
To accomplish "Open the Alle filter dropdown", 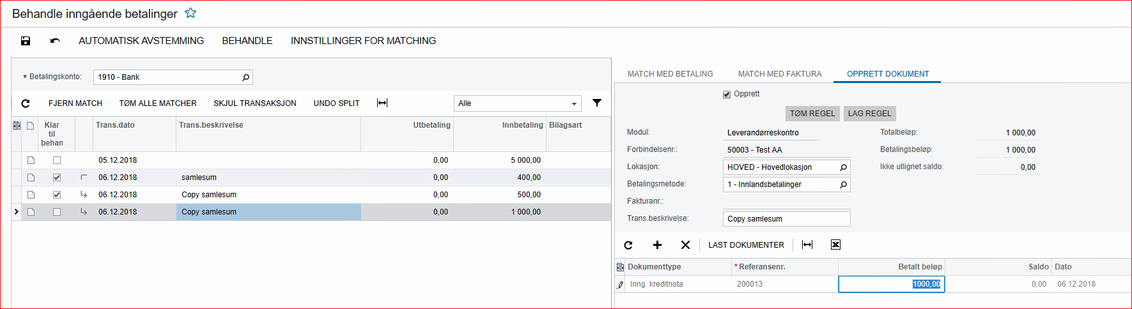I will point(574,103).
